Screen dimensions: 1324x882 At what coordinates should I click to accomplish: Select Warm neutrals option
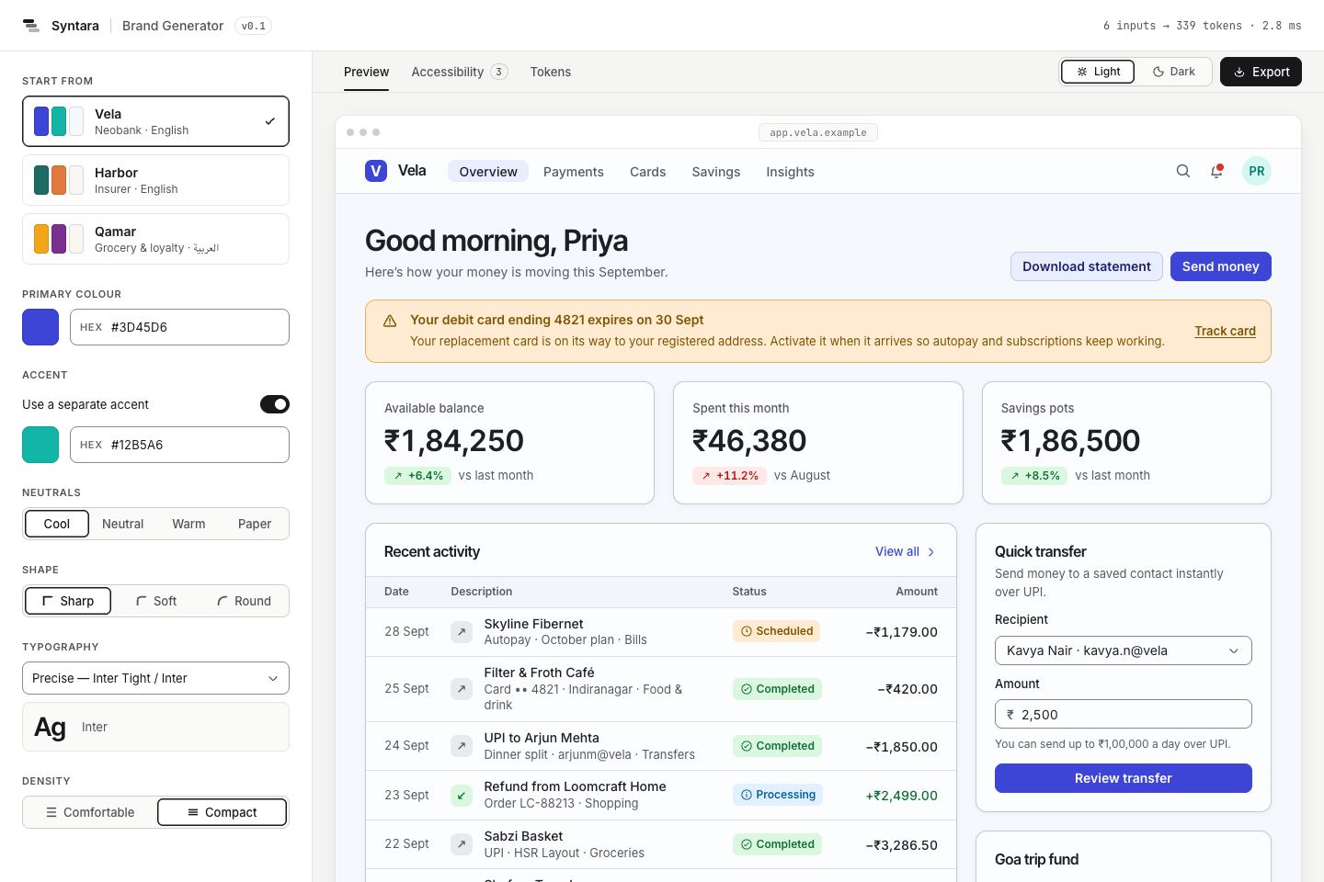(188, 524)
